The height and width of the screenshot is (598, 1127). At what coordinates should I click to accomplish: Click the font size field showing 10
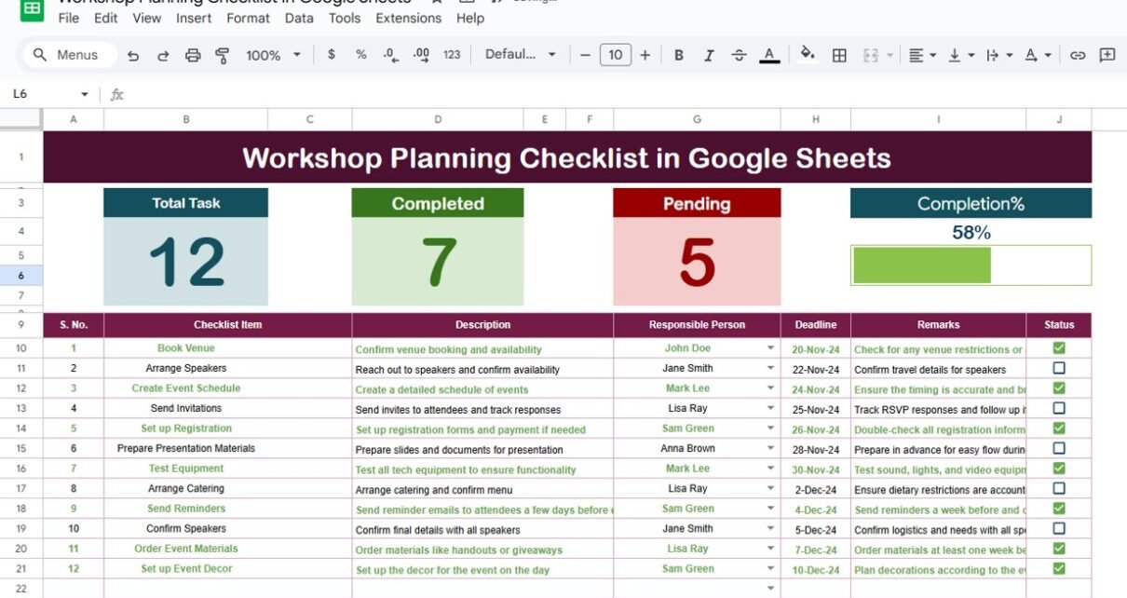(x=615, y=55)
